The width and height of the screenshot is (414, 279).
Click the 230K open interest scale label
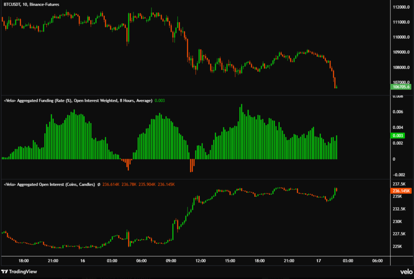[397, 221]
